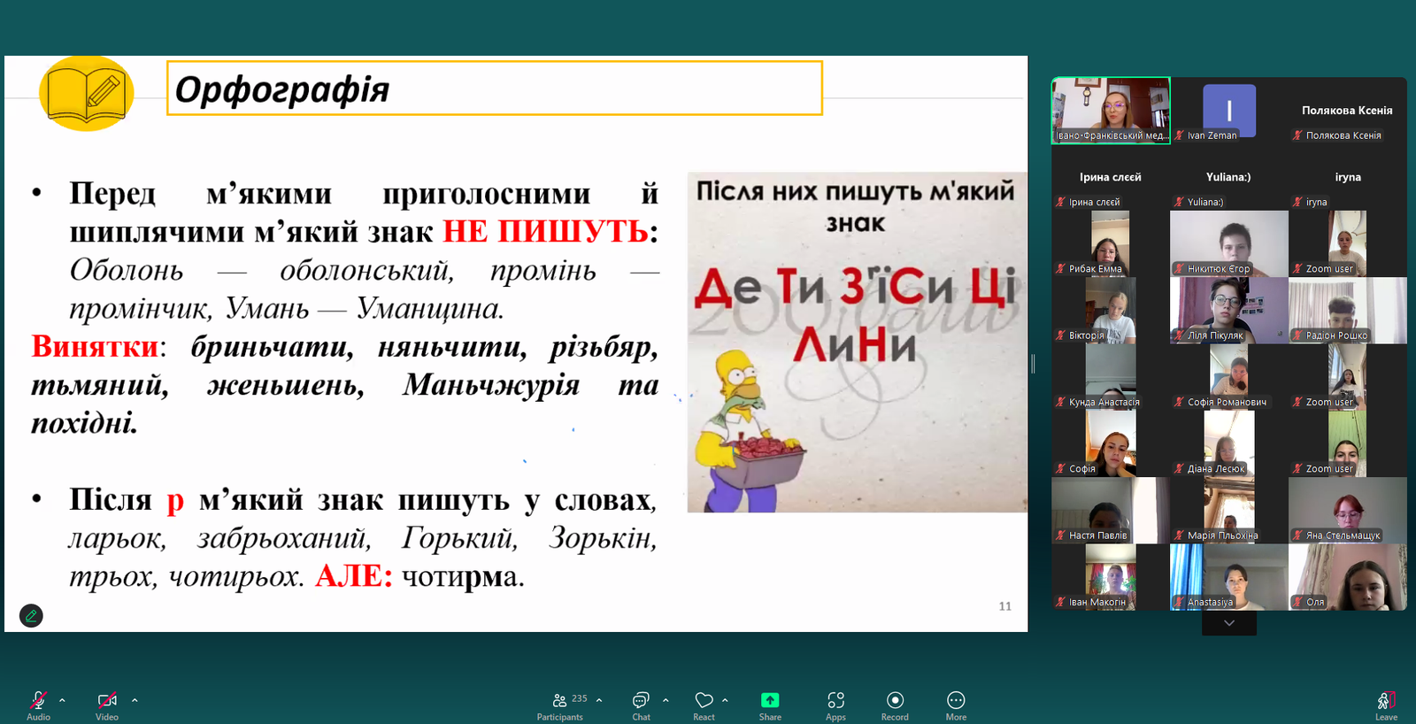The height and width of the screenshot is (724, 1416).
Task: Expand the arrow next to Participants
Action: 599,700
